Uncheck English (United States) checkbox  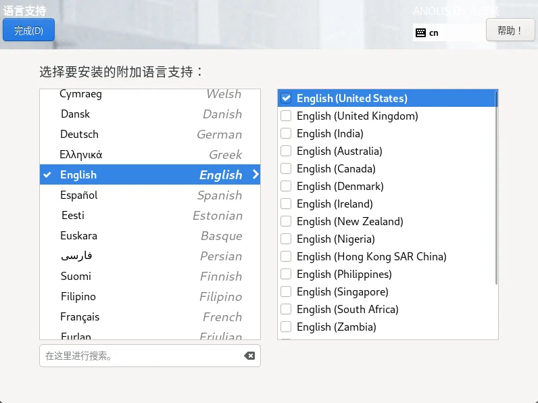click(286, 98)
